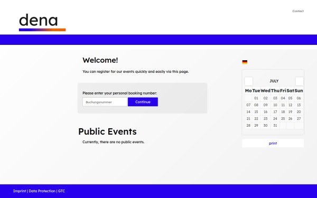Select July 26 in calendar
Viewport: 317px width, 198px height.
click(x=290, y=119)
